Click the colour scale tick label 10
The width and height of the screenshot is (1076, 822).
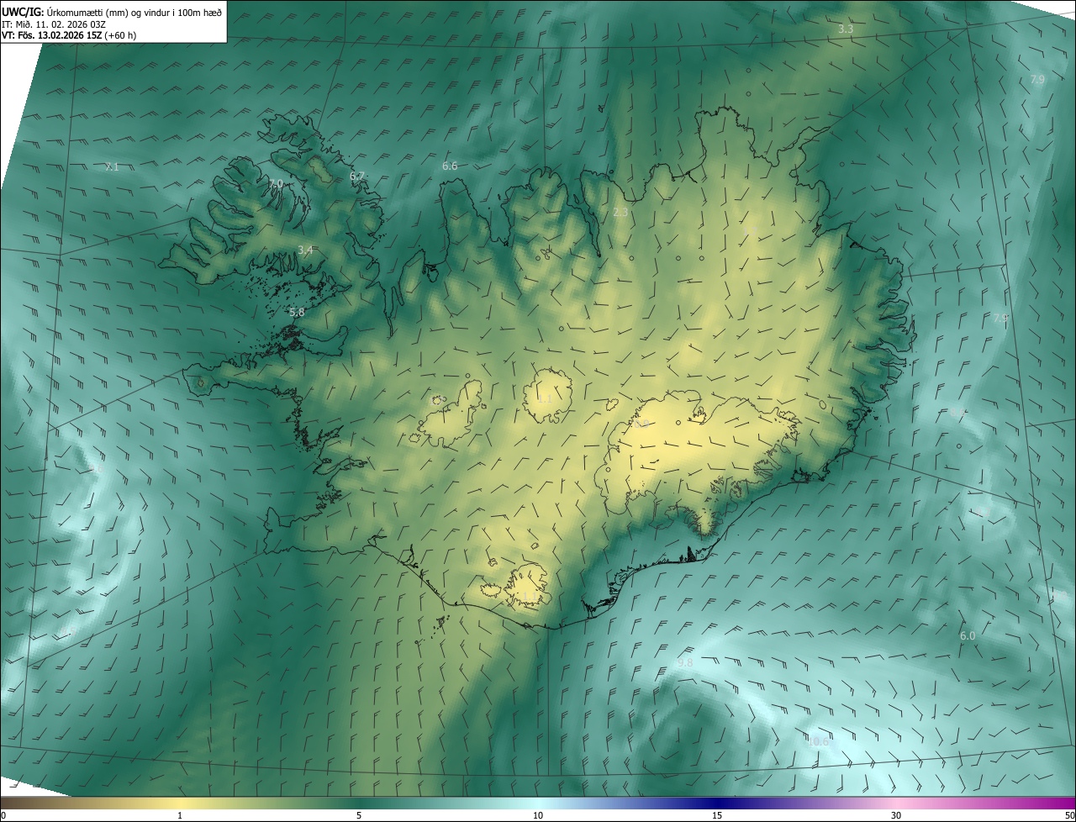(x=538, y=815)
